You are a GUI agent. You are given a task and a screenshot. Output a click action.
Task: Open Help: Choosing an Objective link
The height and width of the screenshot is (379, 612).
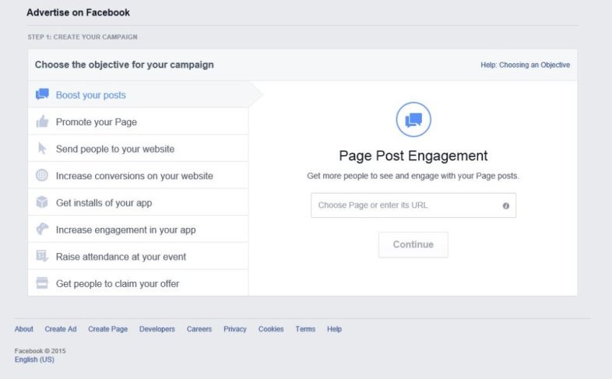525,65
